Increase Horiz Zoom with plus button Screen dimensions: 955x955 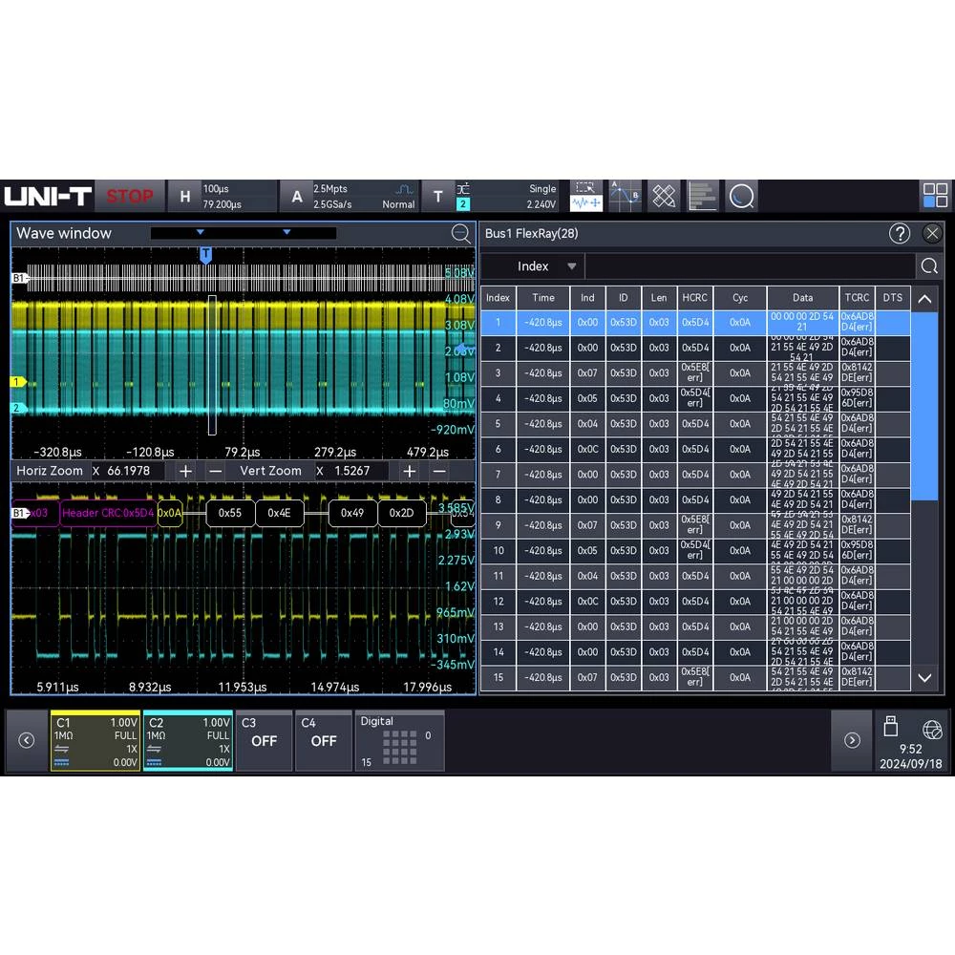click(x=186, y=471)
